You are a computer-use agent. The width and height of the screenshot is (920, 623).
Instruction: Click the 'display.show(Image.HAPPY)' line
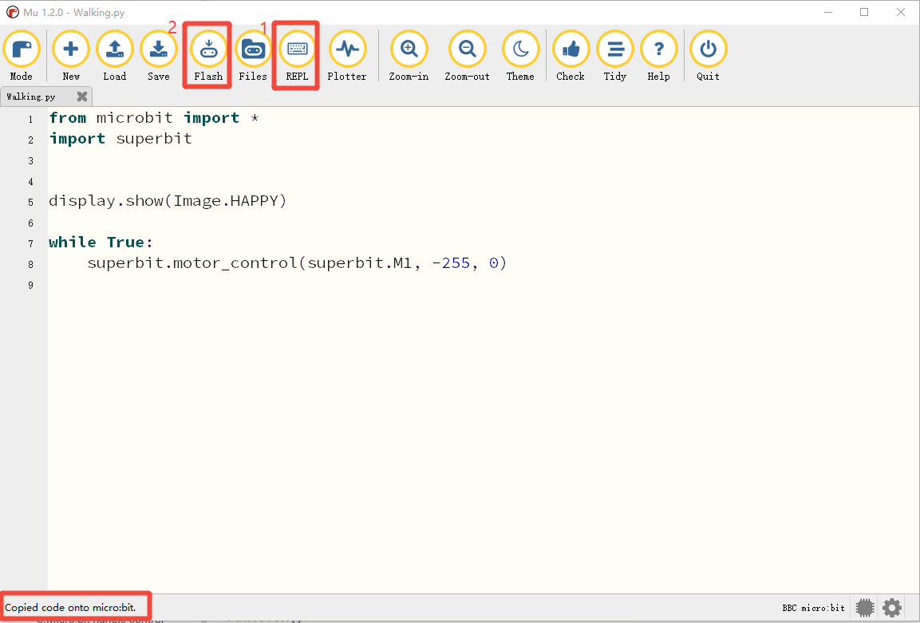[168, 201]
